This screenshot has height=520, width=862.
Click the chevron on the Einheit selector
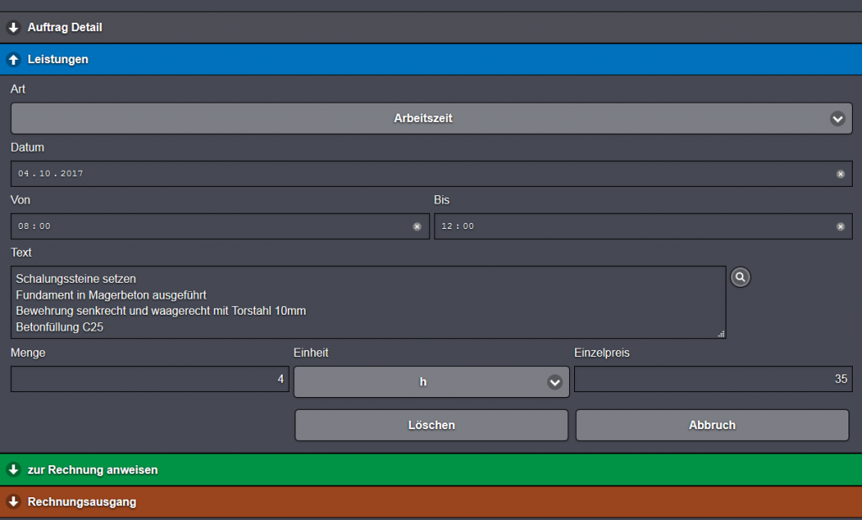point(555,382)
